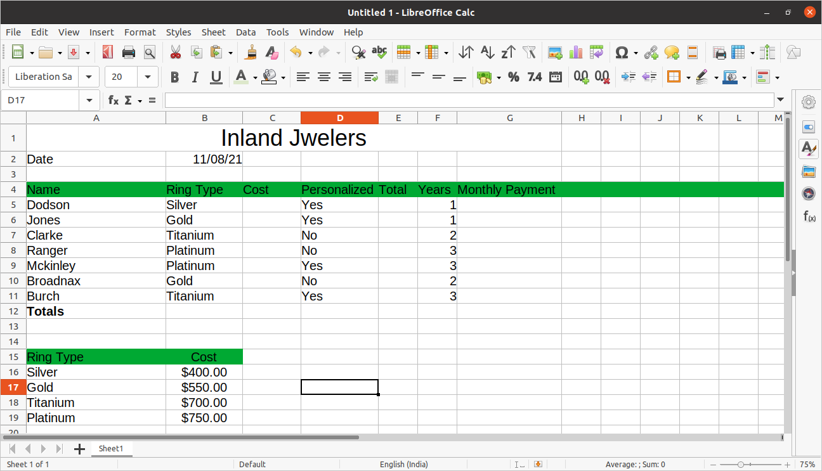
Task: Click in the formula input line
Action: point(468,100)
